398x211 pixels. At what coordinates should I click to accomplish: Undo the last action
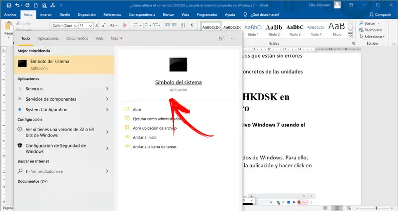click(x=17, y=5)
